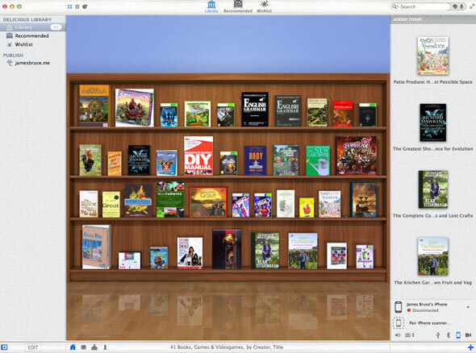Select the Zombicide game box on shelf
The height and width of the screenshot is (353, 476).
point(357,156)
